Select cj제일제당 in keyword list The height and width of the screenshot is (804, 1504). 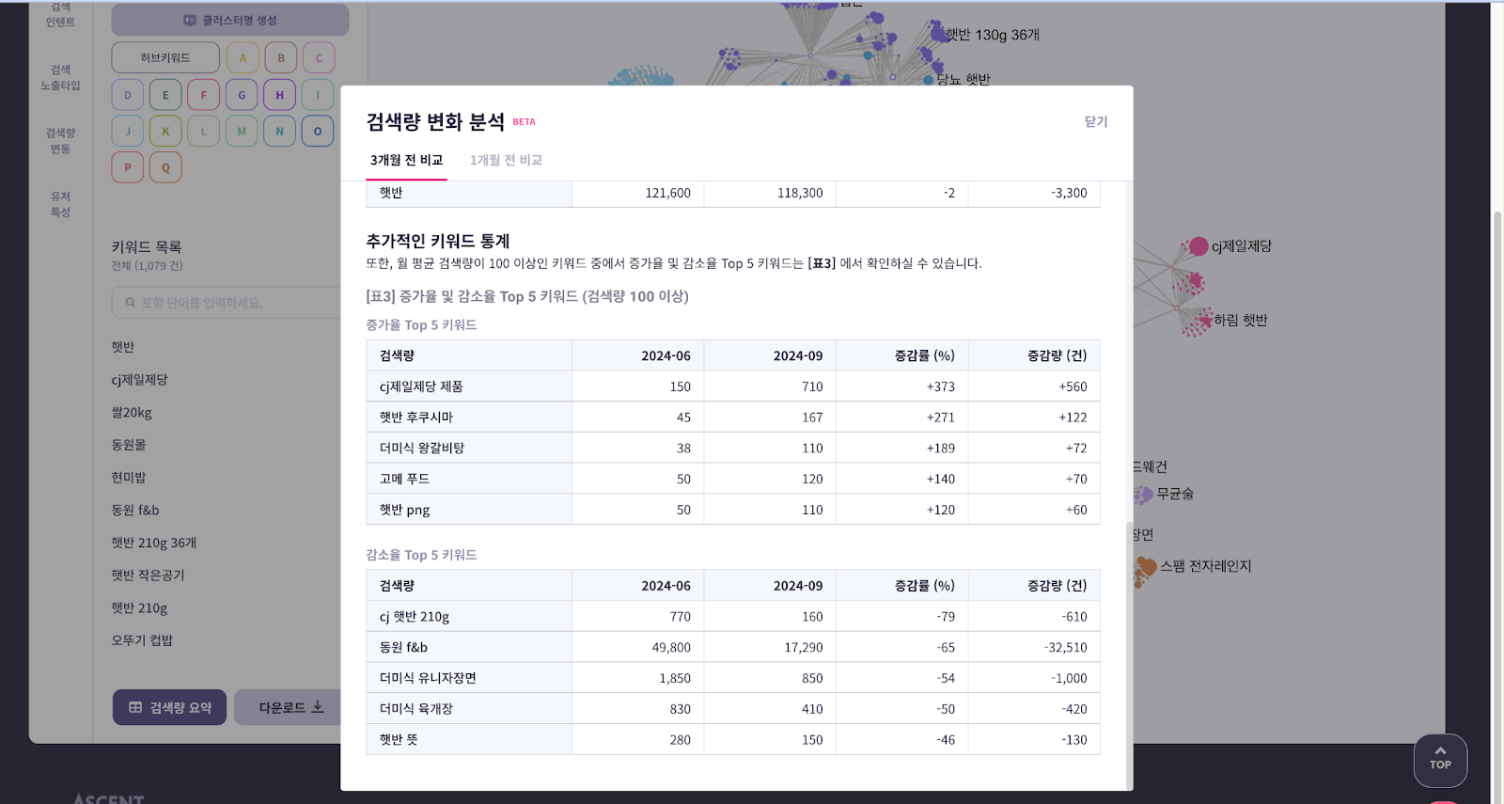click(139, 380)
